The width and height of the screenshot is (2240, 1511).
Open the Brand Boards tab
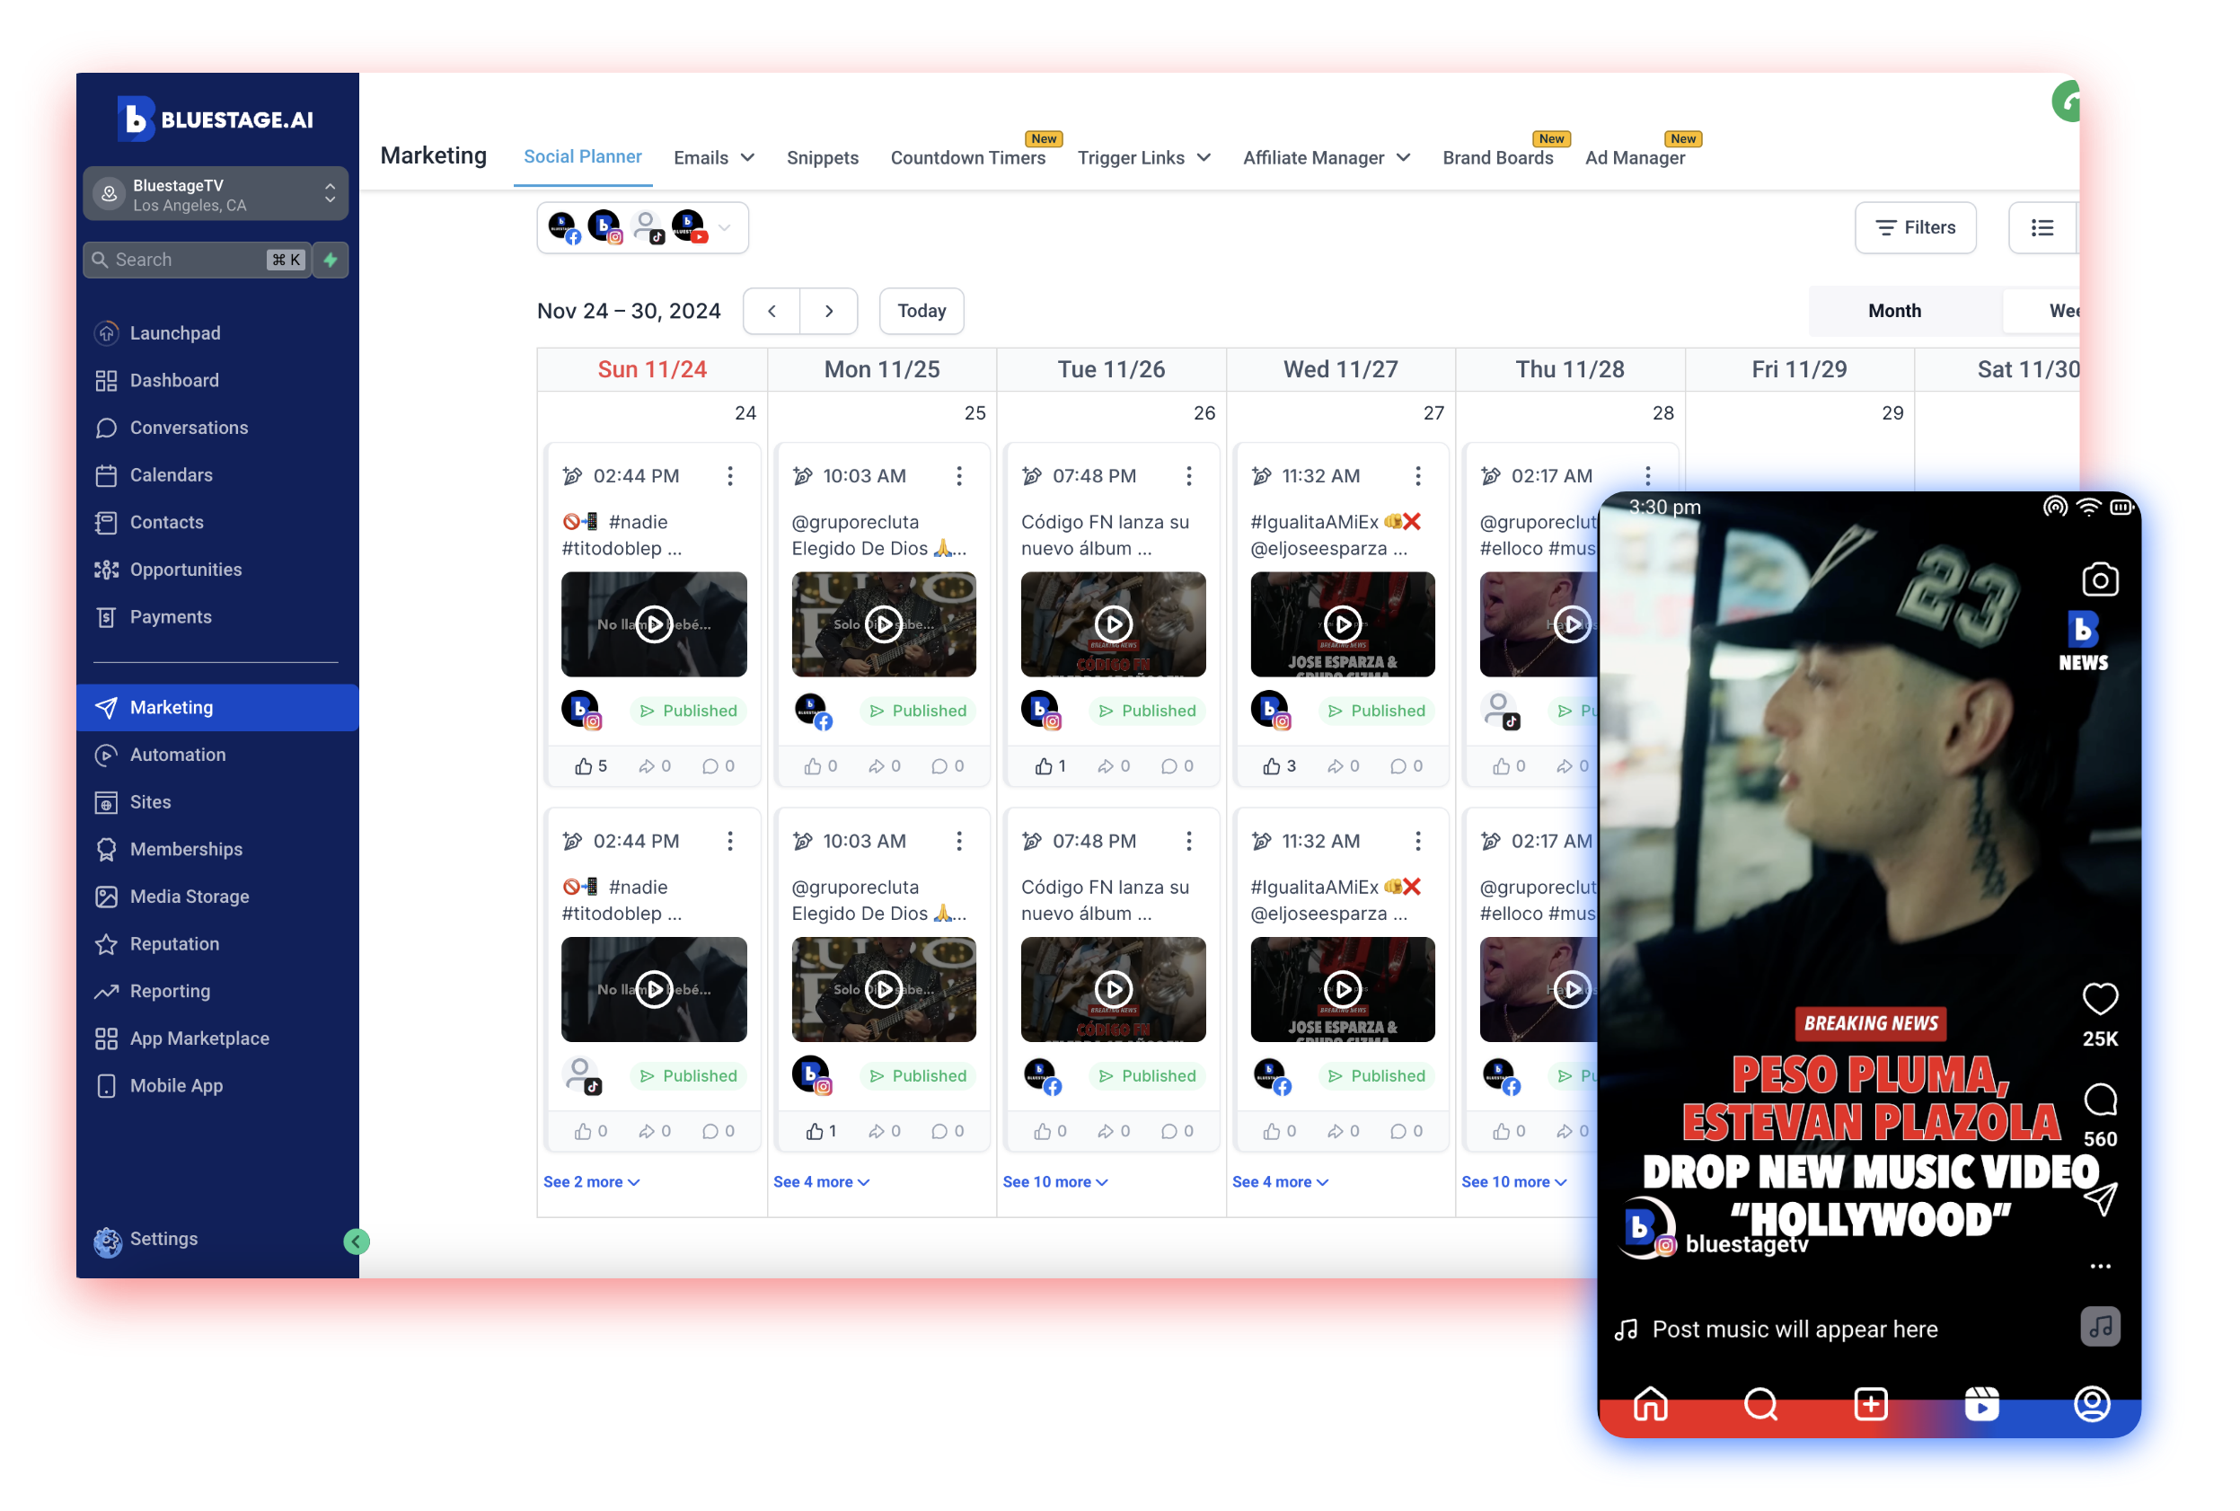click(x=1497, y=158)
